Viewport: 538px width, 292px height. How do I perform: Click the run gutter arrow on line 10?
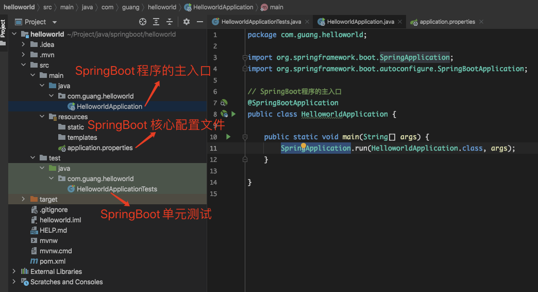click(228, 137)
